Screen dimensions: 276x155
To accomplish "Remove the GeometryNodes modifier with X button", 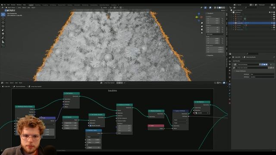I will click(271, 65).
